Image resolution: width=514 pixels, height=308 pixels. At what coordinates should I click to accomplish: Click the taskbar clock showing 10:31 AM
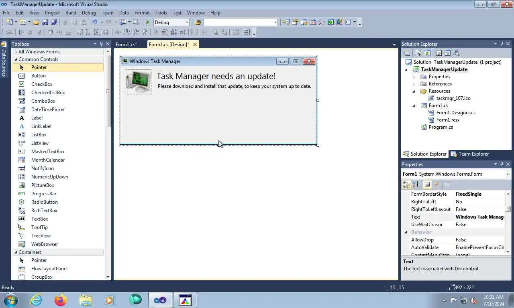click(x=494, y=297)
